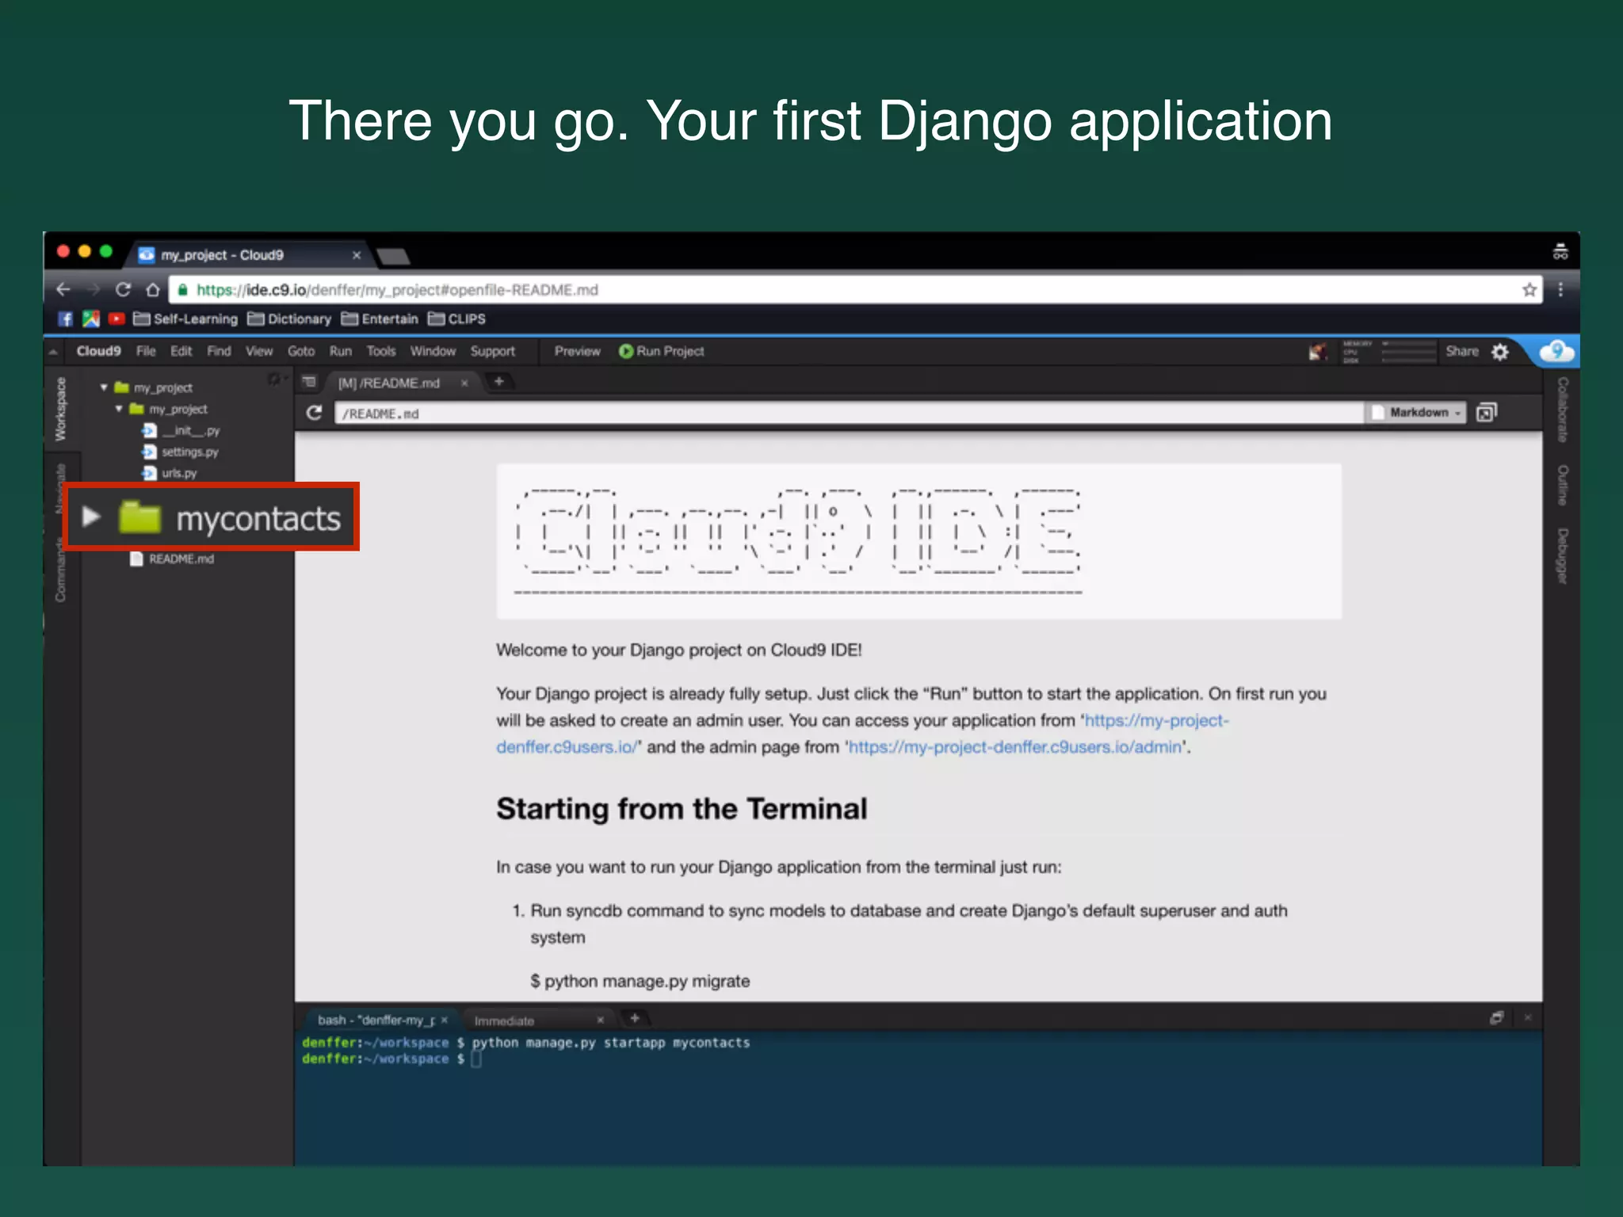Image resolution: width=1623 pixels, height=1217 pixels.
Task: Toggle the Workspace side panel
Action: pos(61,409)
